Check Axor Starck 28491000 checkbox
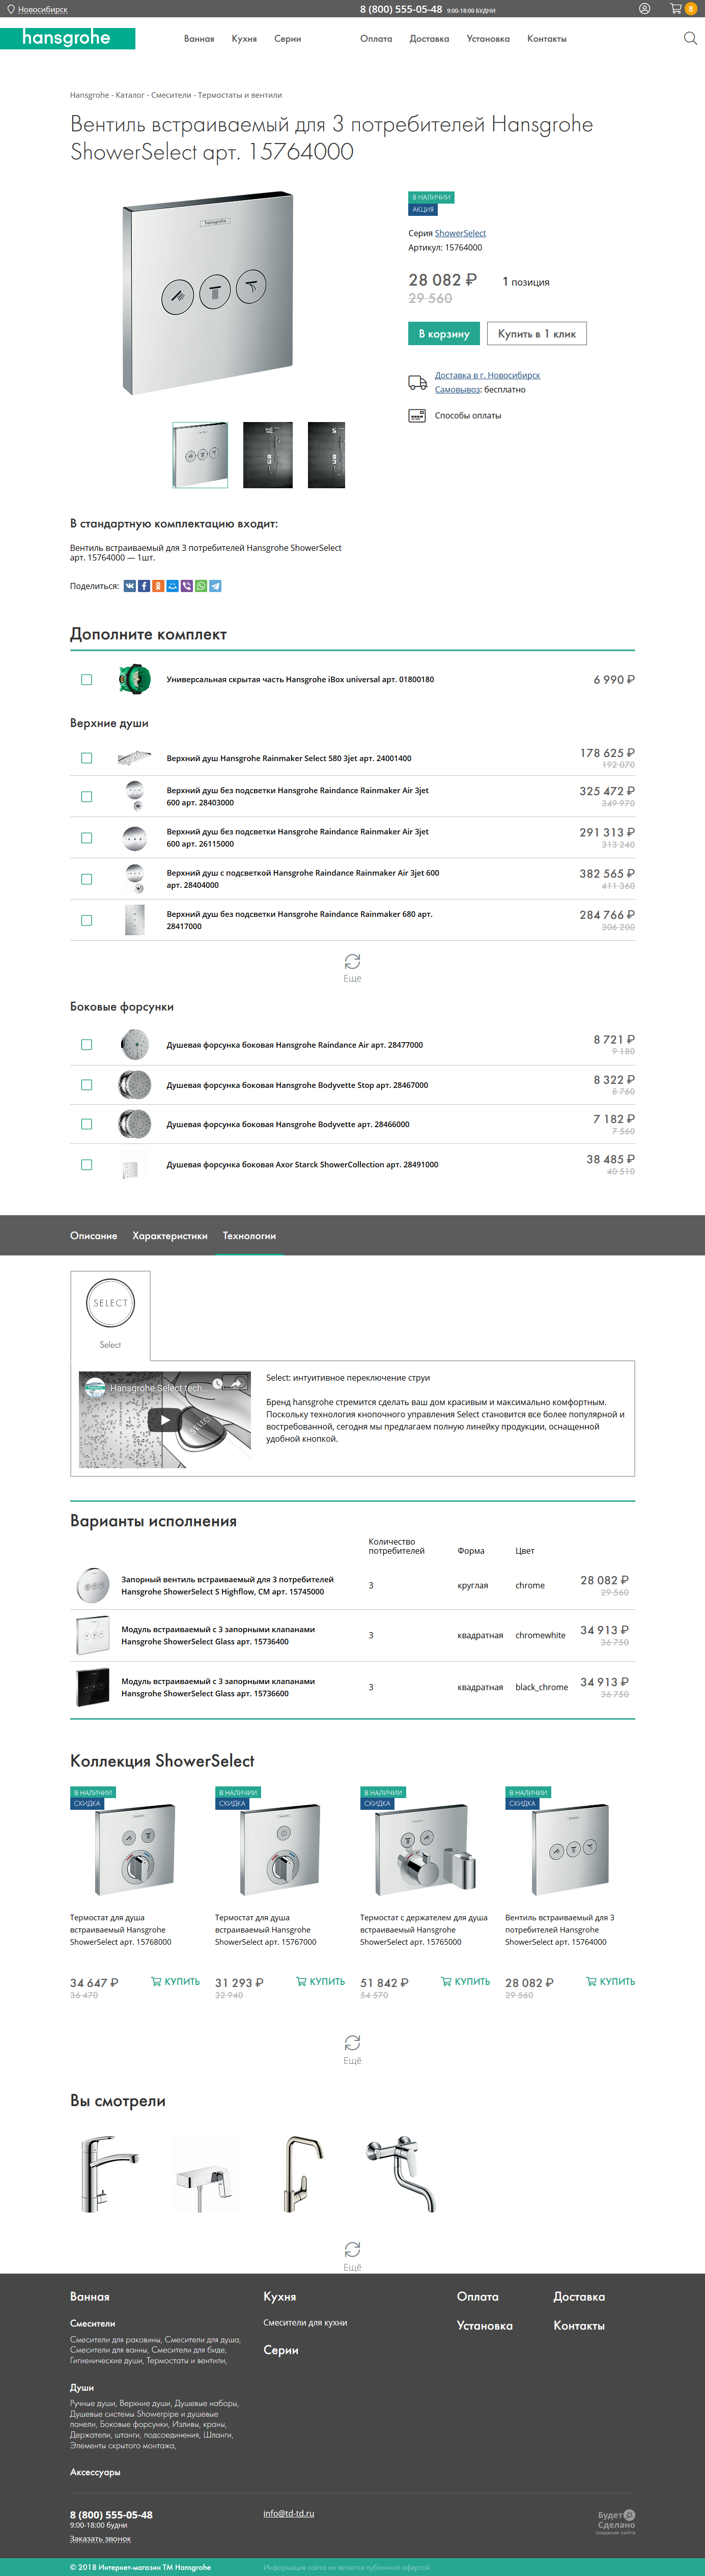The height and width of the screenshot is (2576, 705). pos(87,1165)
